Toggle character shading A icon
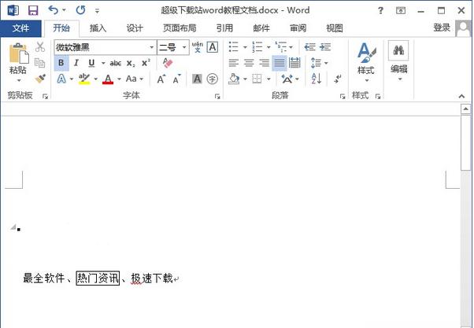The height and width of the screenshot is (328, 474). 197,79
